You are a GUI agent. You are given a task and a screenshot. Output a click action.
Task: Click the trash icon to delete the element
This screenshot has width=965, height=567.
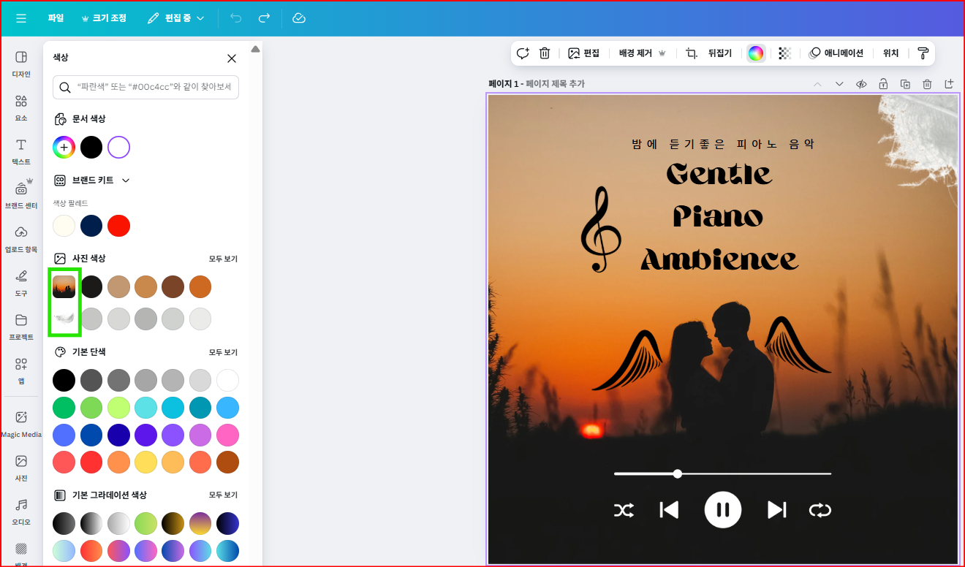coord(545,53)
